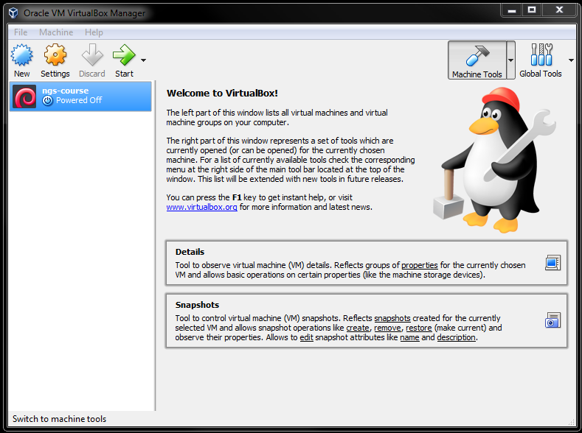This screenshot has height=433, width=582.
Task: Click the remove link in Snapshots
Action: (x=387, y=328)
